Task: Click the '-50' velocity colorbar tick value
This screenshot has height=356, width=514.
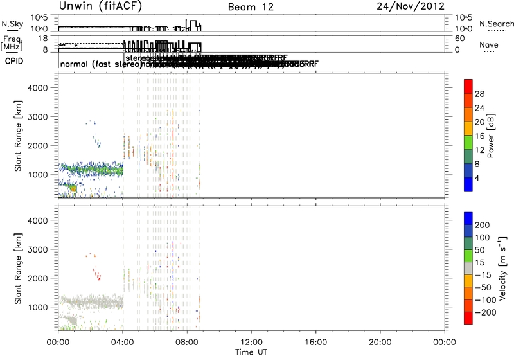Action: coord(483,287)
